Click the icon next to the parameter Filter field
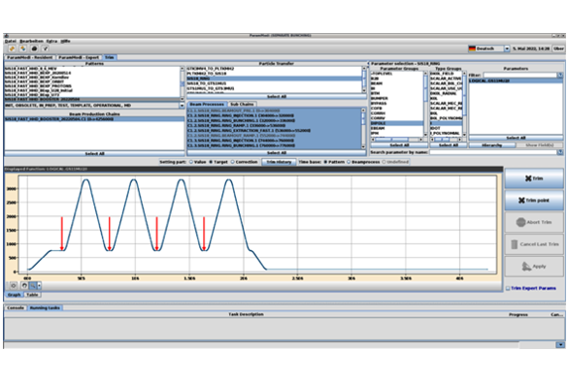The height and width of the screenshot is (382, 568). tap(560, 75)
